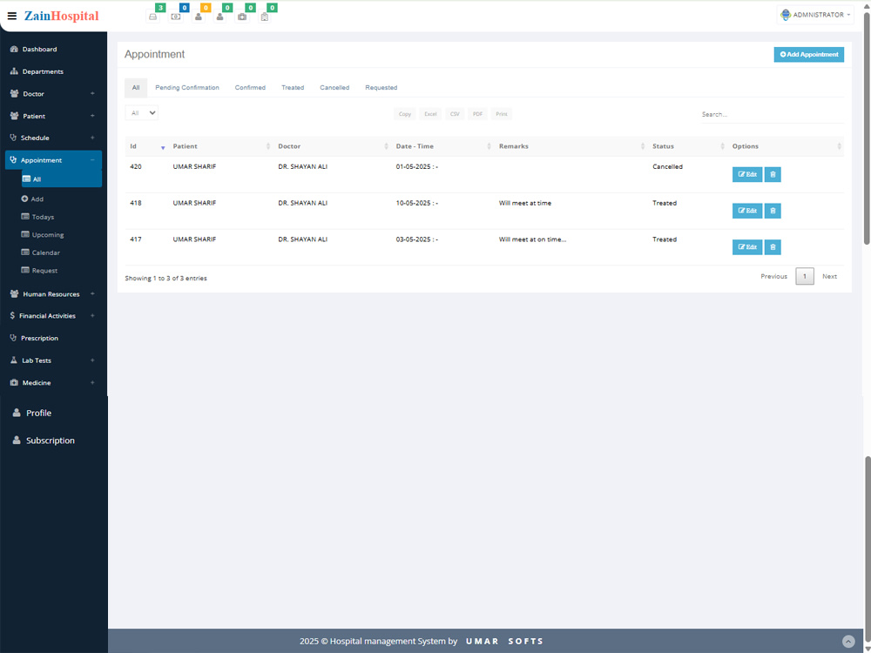Open Todays appointments submenu item

(x=37, y=217)
